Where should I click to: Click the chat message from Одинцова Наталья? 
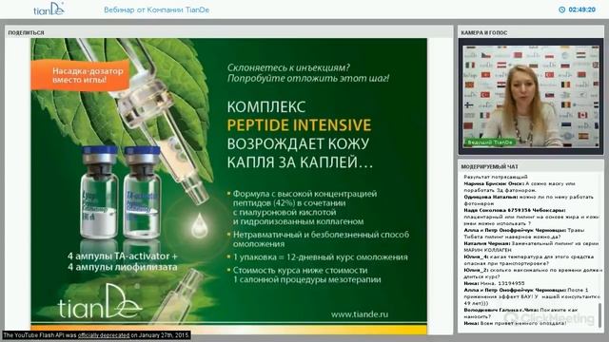click(529, 200)
